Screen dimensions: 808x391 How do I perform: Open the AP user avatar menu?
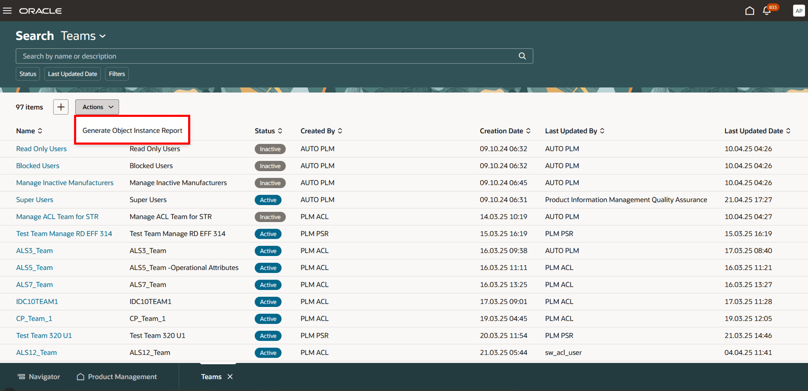point(799,11)
